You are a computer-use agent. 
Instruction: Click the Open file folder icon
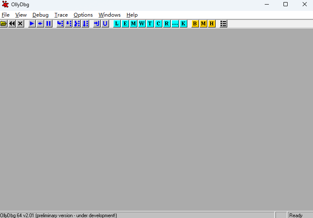tap(4, 24)
